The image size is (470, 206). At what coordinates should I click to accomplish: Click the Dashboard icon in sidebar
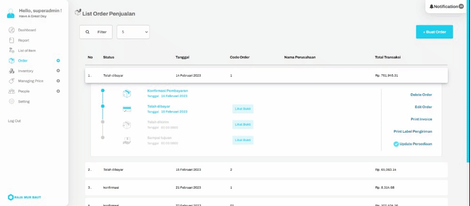point(11,30)
